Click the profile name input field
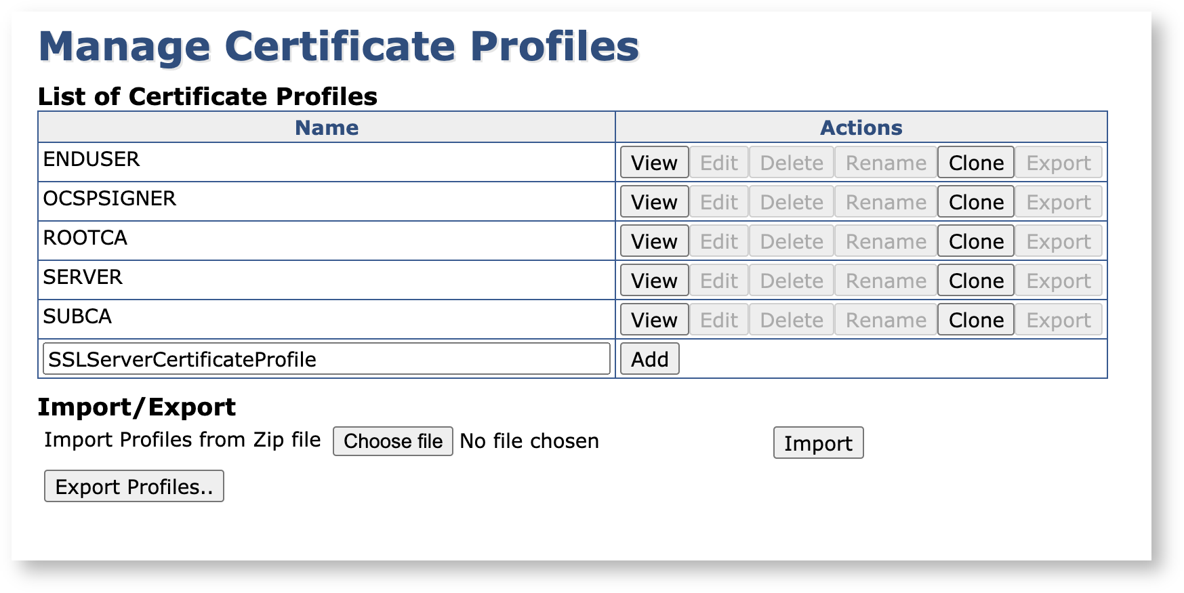Viewport: 1184px width, 593px height. click(326, 359)
